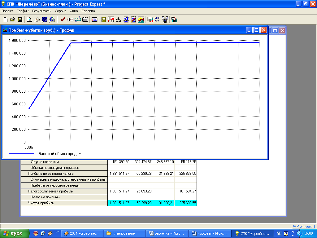Click the numbered windows toolbar icon
Screen dimensions: 317x238
pos(165,20)
